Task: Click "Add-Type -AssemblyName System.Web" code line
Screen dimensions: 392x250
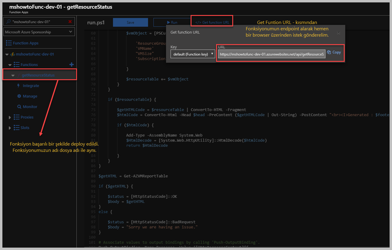Action: point(164,135)
